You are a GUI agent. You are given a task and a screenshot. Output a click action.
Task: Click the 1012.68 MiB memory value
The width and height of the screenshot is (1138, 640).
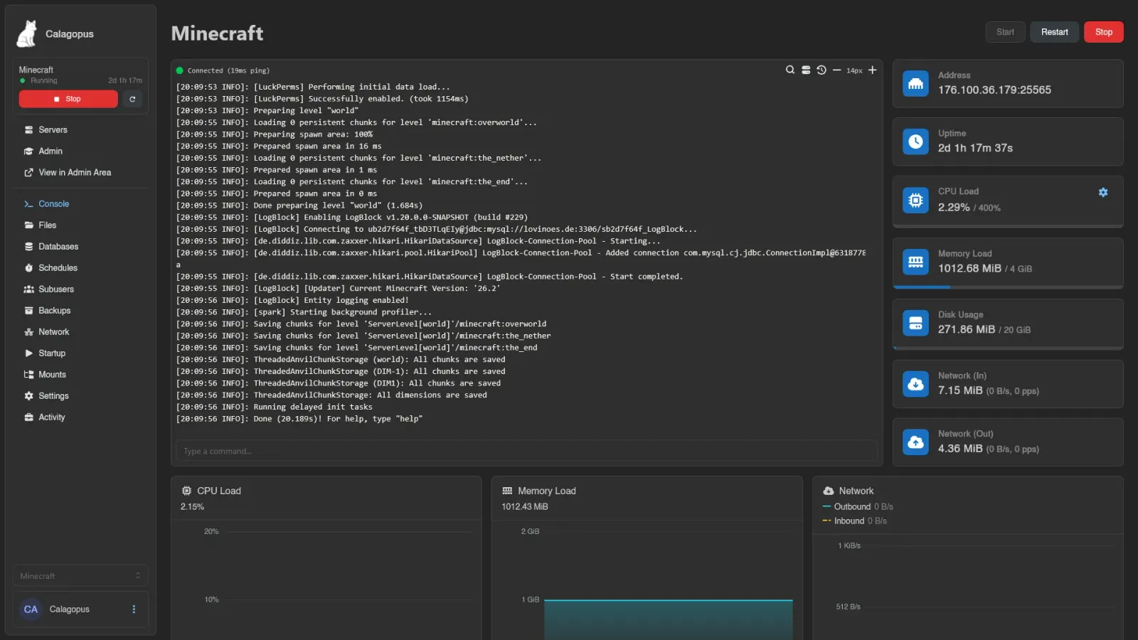969,269
